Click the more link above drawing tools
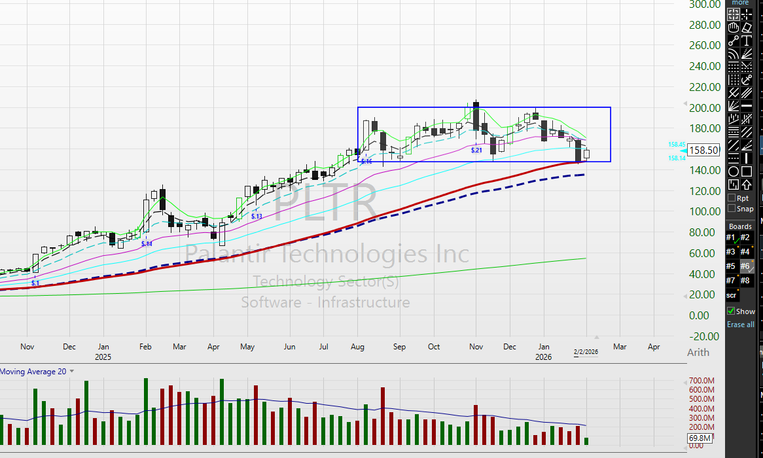Screen dimensions: 763x458 (x=740, y=3)
